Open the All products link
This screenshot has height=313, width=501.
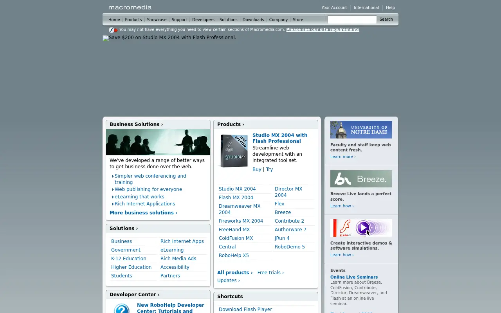coord(235,273)
